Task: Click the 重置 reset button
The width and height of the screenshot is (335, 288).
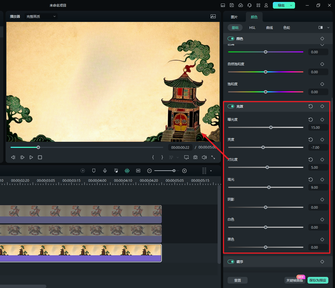Action: [x=238, y=280]
